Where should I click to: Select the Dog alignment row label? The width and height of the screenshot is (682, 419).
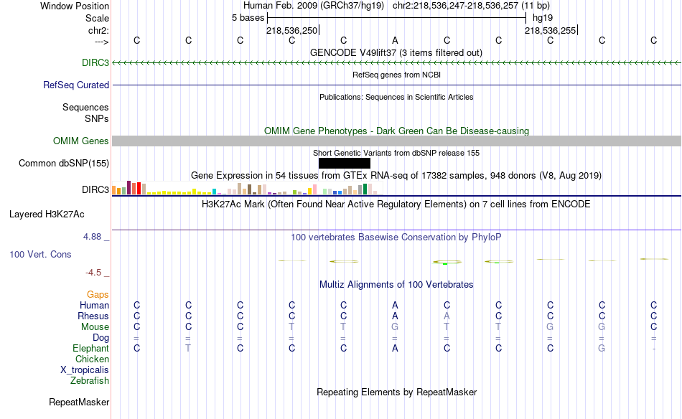101,338
